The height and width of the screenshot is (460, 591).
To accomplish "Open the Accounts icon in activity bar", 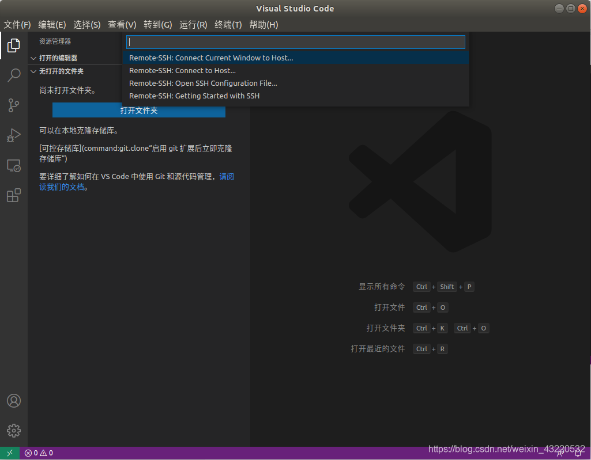I will click(14, 401).
